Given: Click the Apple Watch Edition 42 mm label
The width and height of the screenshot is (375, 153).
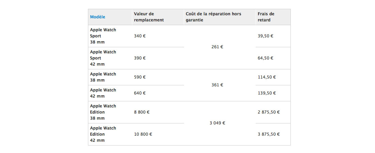Looking at the screenshot, I should pos(103,134).
